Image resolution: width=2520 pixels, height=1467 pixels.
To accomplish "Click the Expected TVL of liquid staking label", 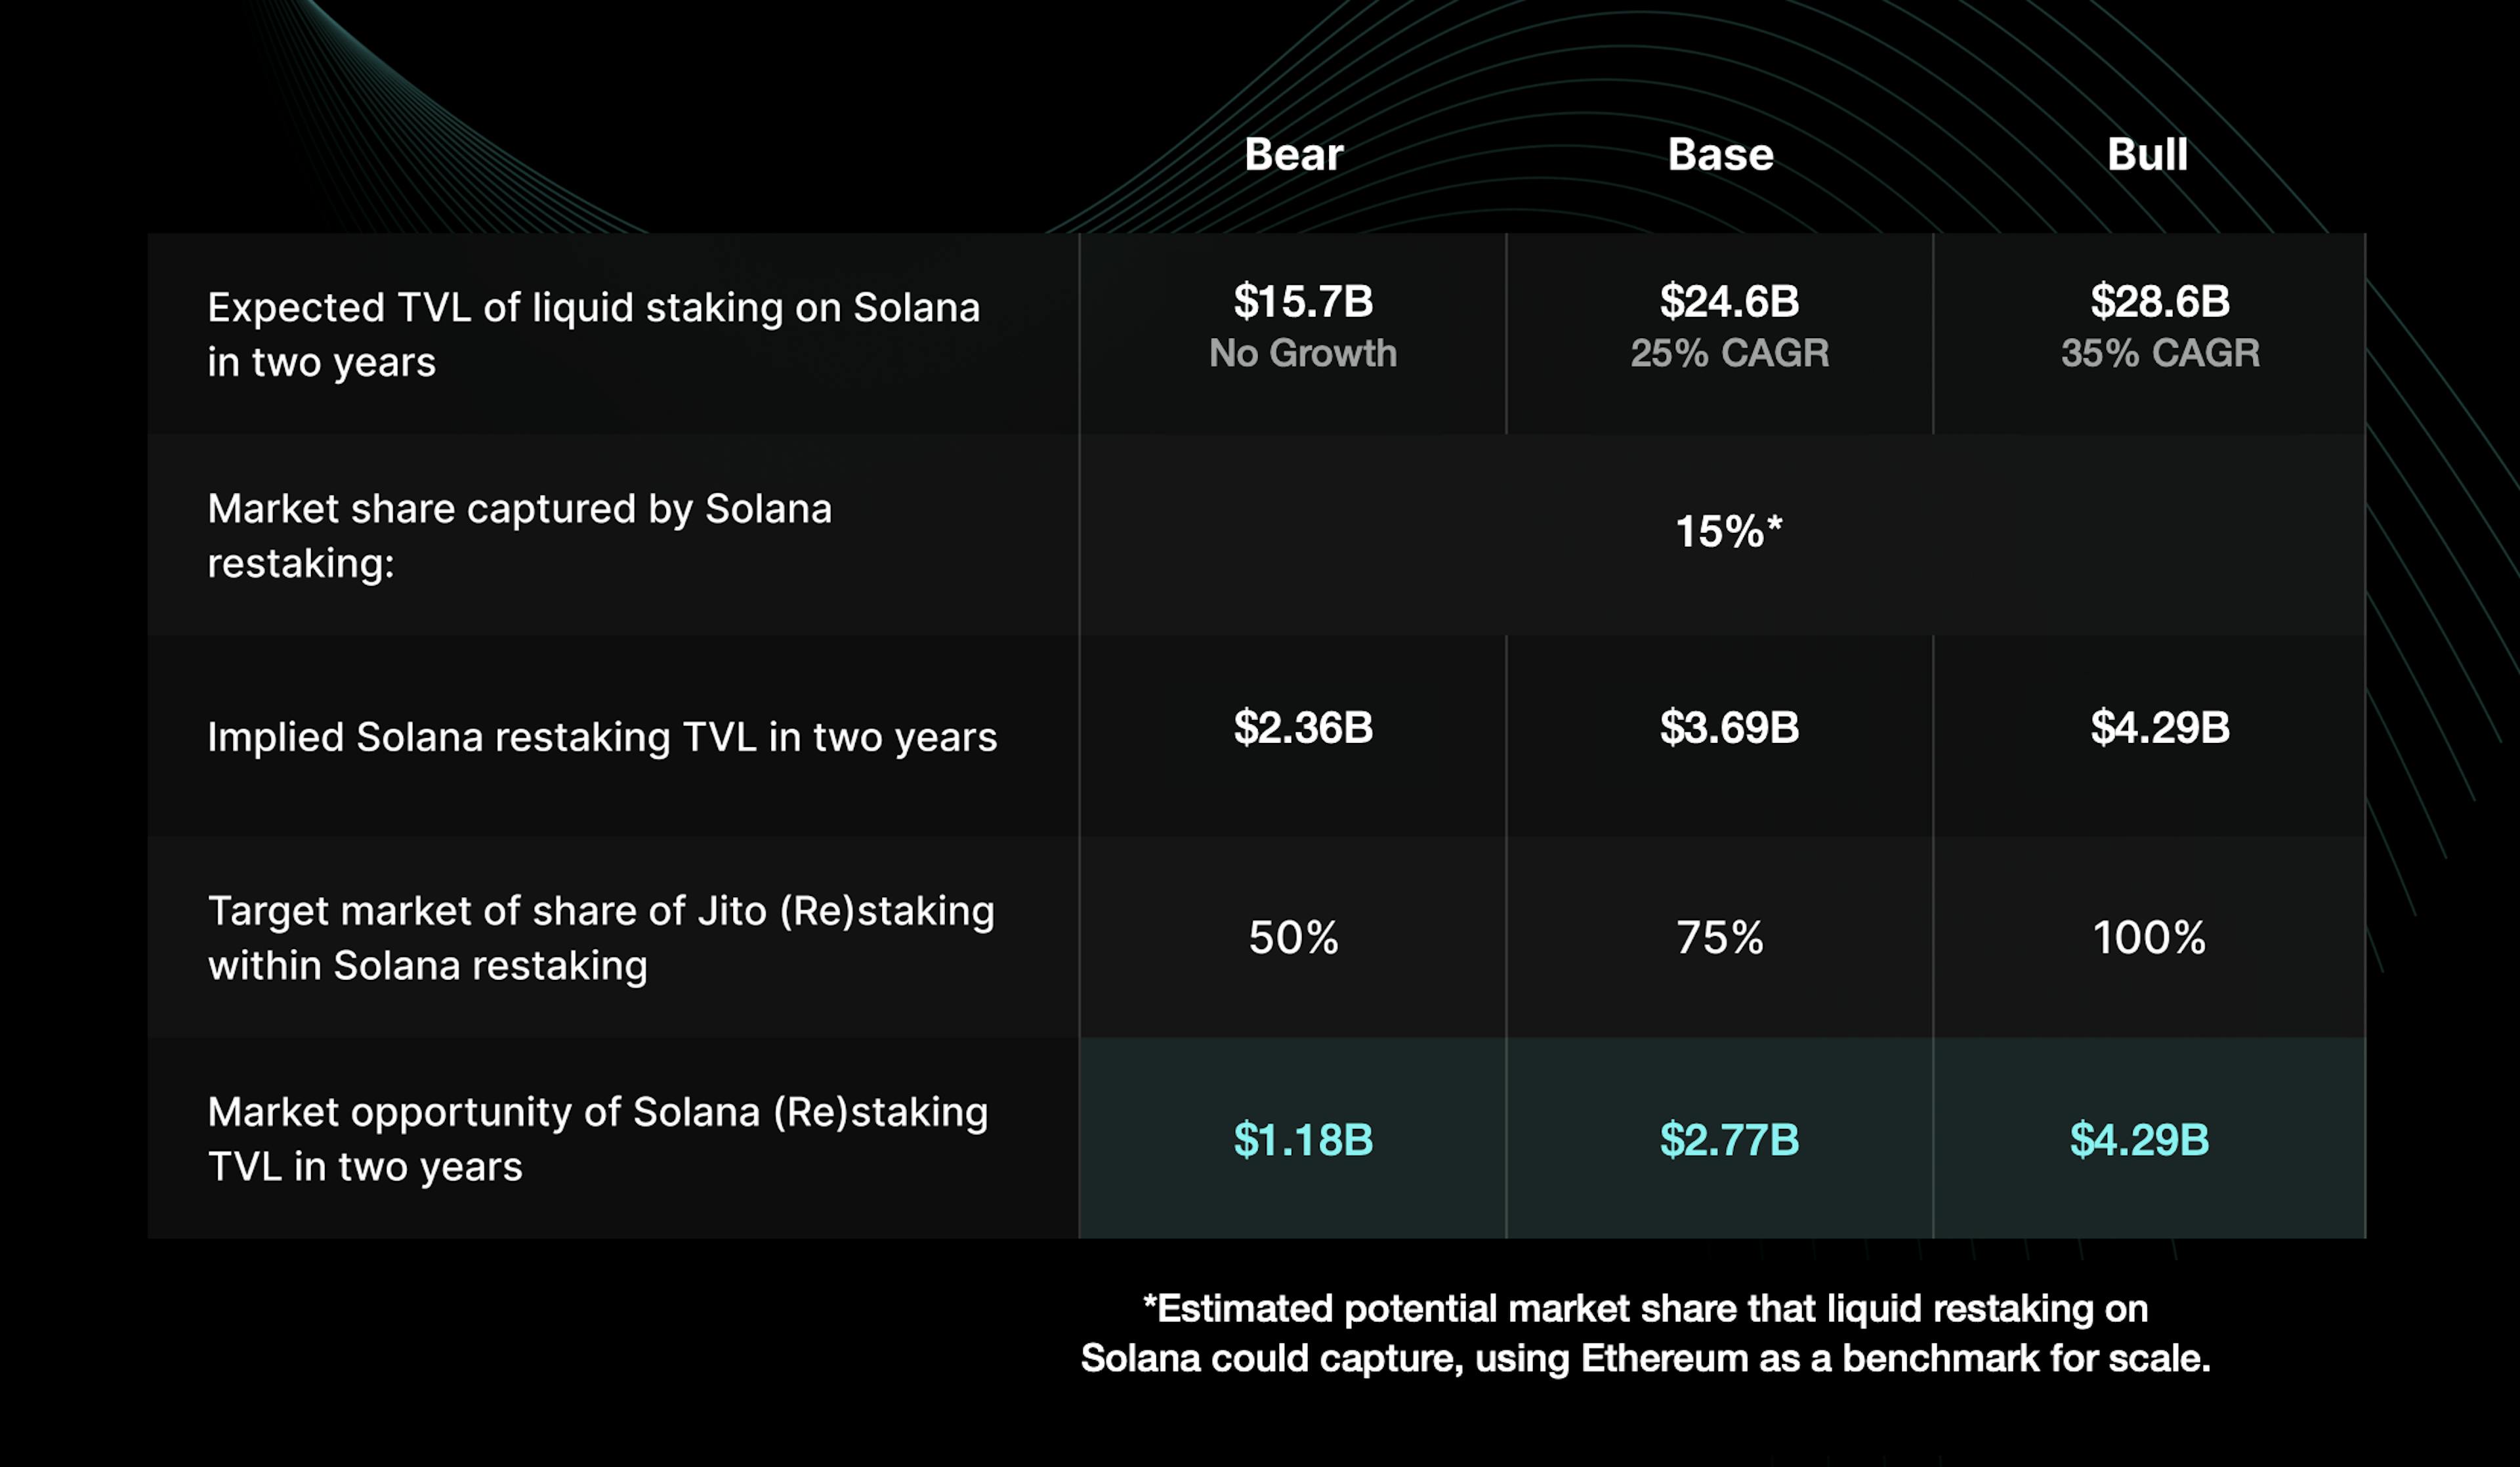I will pyautogui.click(x=593, y=334).
